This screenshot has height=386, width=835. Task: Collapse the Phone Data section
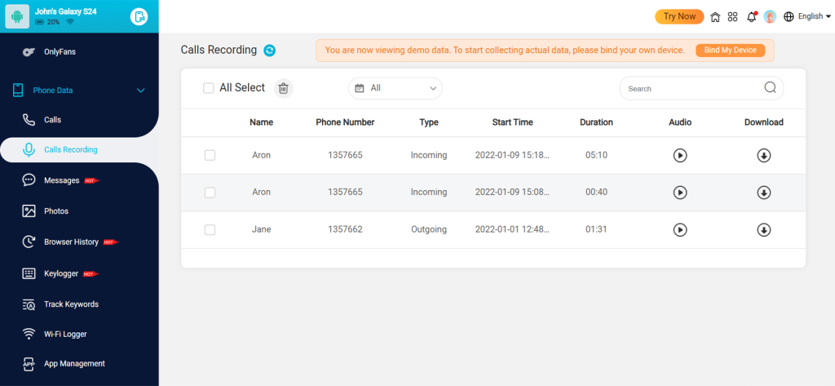click(x=140, y=91)
